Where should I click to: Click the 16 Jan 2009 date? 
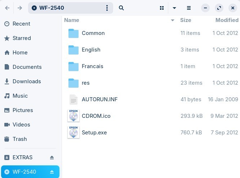(x=223, y=99)
